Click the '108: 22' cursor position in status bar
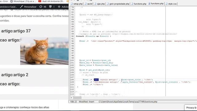 point(73,102)
